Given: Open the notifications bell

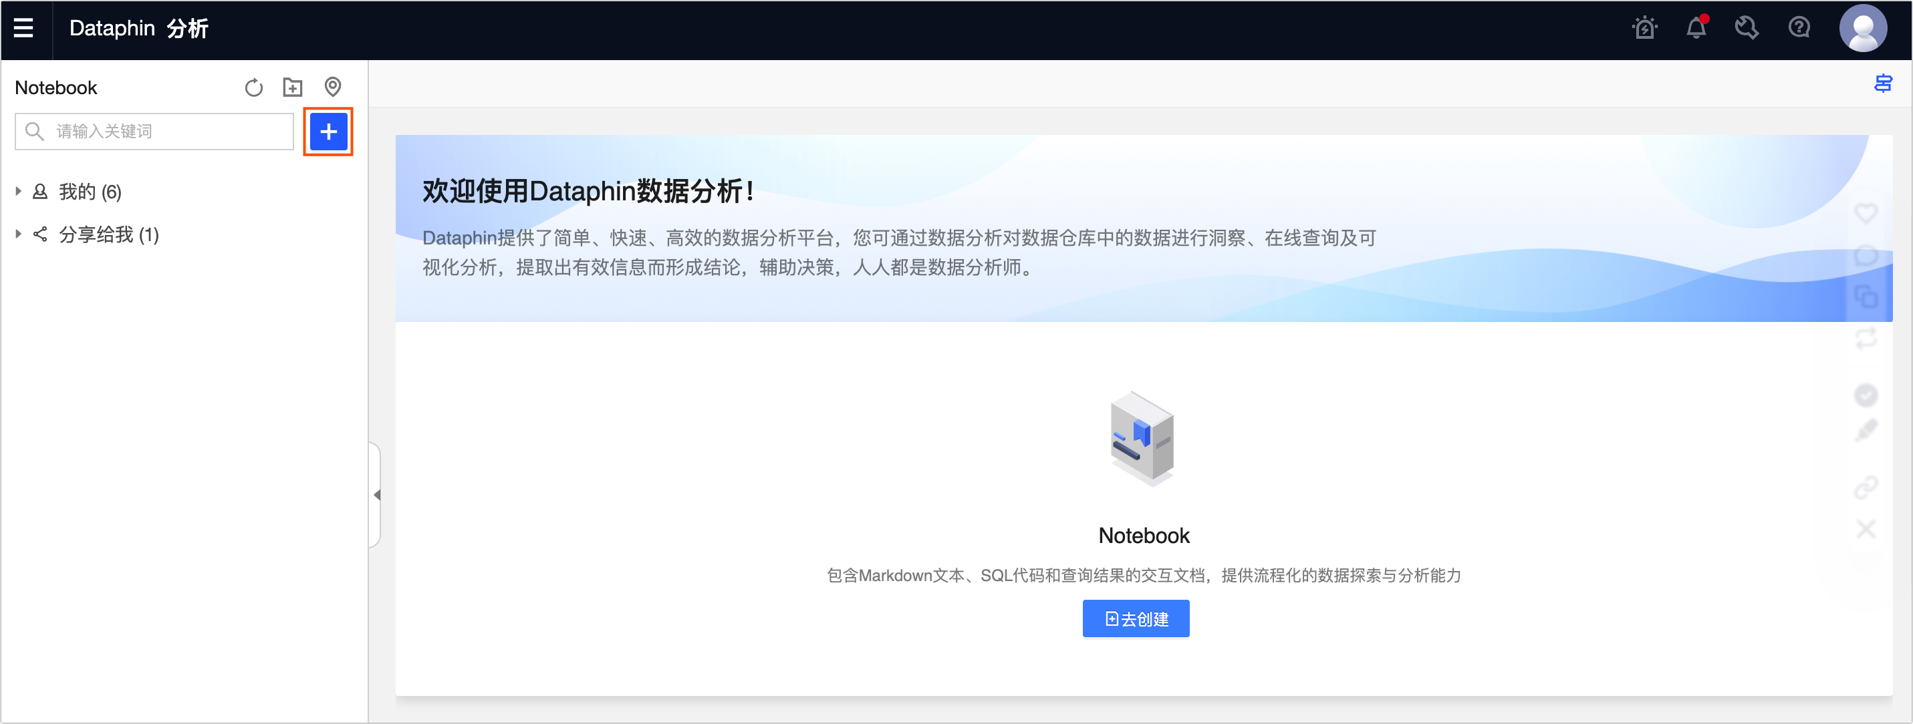Looking at the screenshot, I should (x=1696, y=28).
